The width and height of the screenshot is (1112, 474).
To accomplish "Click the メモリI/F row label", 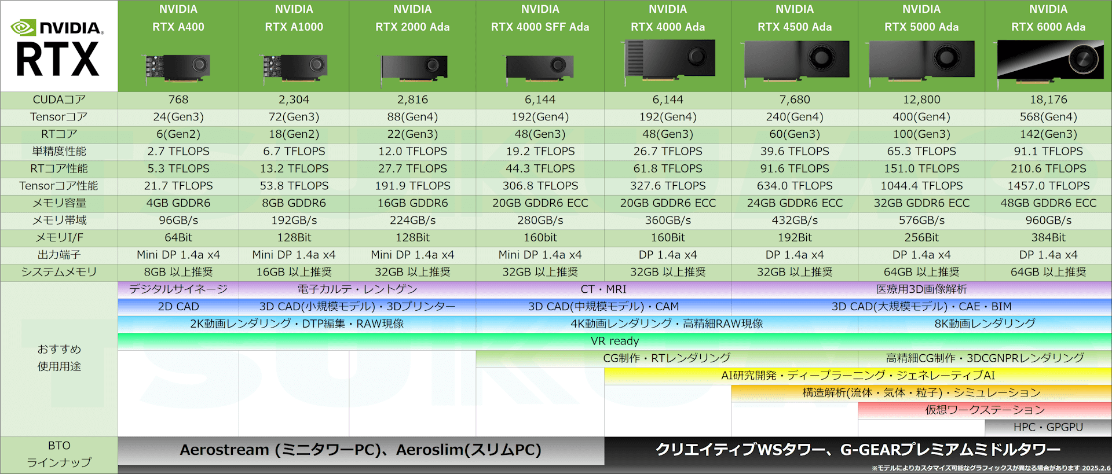I will (x=59, y=238).
